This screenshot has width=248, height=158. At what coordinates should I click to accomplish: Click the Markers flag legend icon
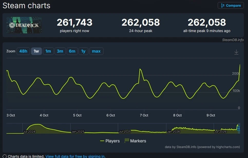pos(127,141)
